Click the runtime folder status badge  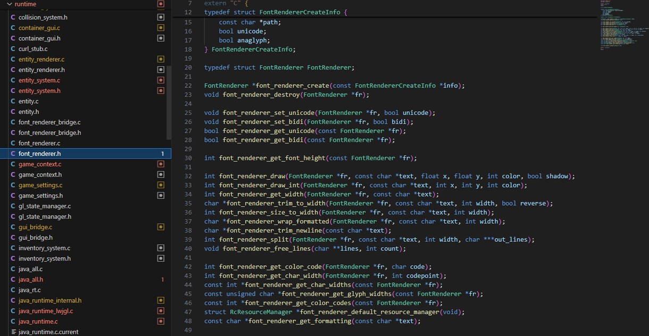pos(161,4)
